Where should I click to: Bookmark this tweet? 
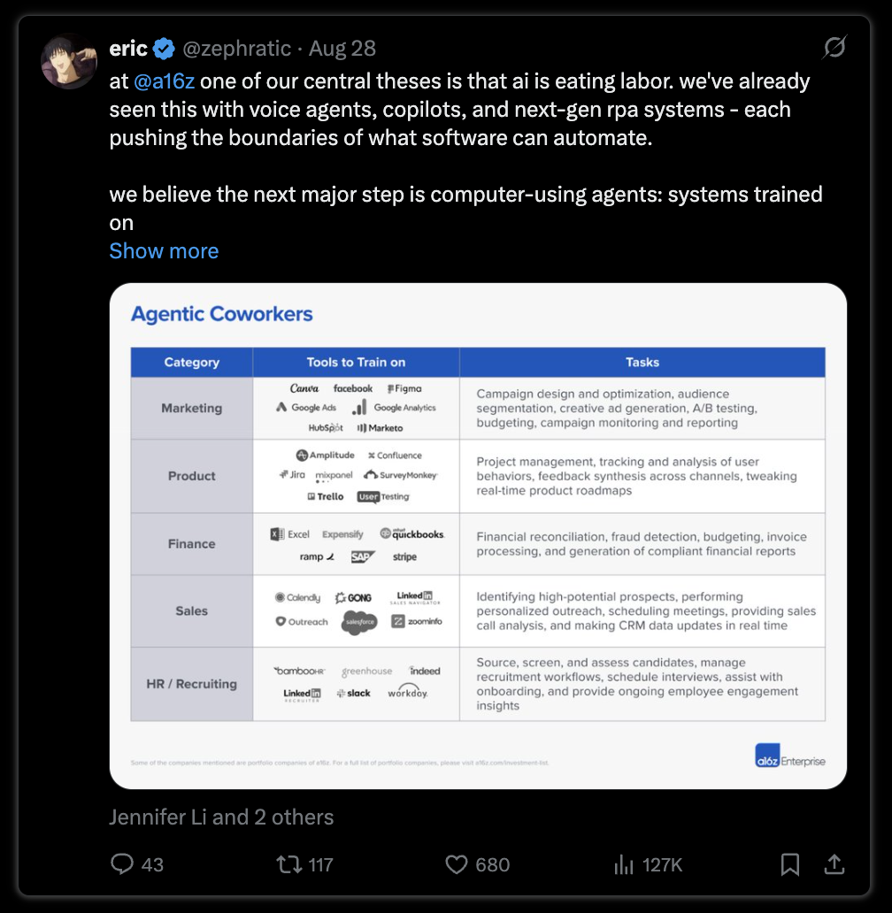[x=789, y=864]
